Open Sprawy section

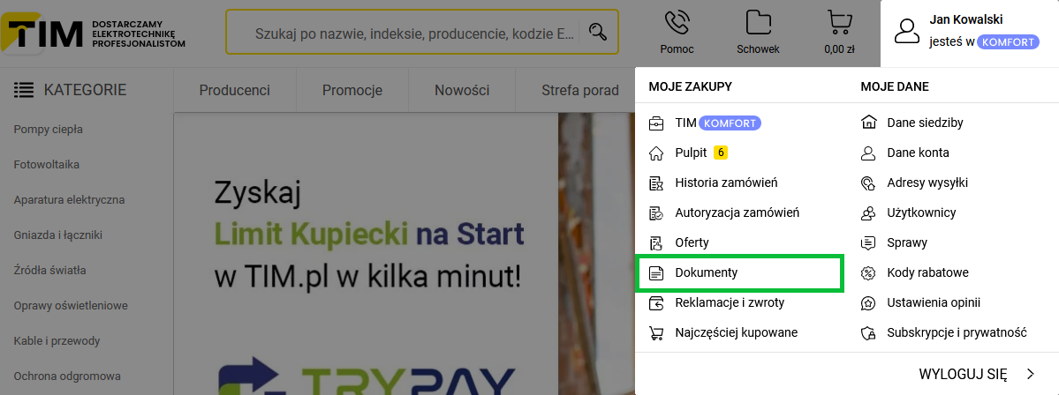(x=907, y=242)
